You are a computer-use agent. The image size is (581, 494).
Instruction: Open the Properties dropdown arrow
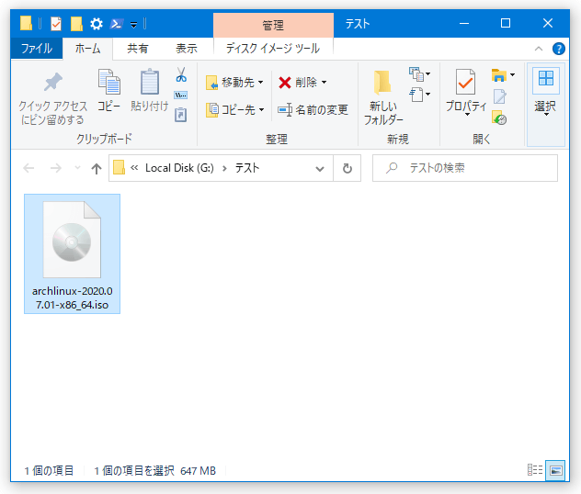click(x=467, y=115)
